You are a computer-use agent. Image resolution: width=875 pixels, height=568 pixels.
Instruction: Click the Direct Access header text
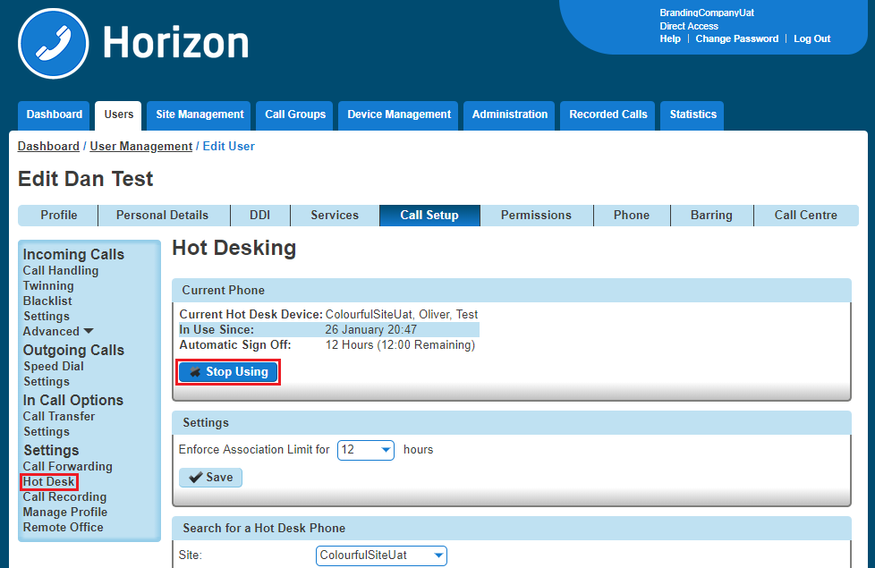point(689,26)
